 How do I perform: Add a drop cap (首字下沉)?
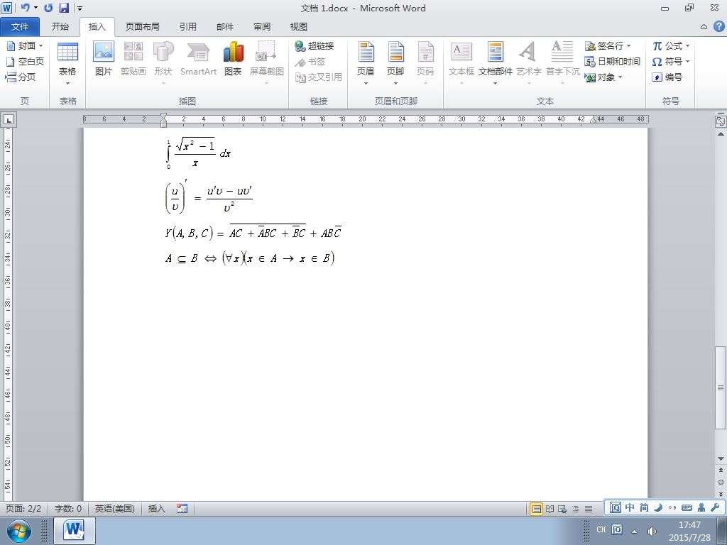tap(562, 63)
